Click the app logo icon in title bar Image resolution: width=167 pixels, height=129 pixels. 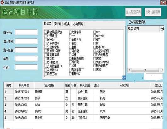click(x=2, y=2)
